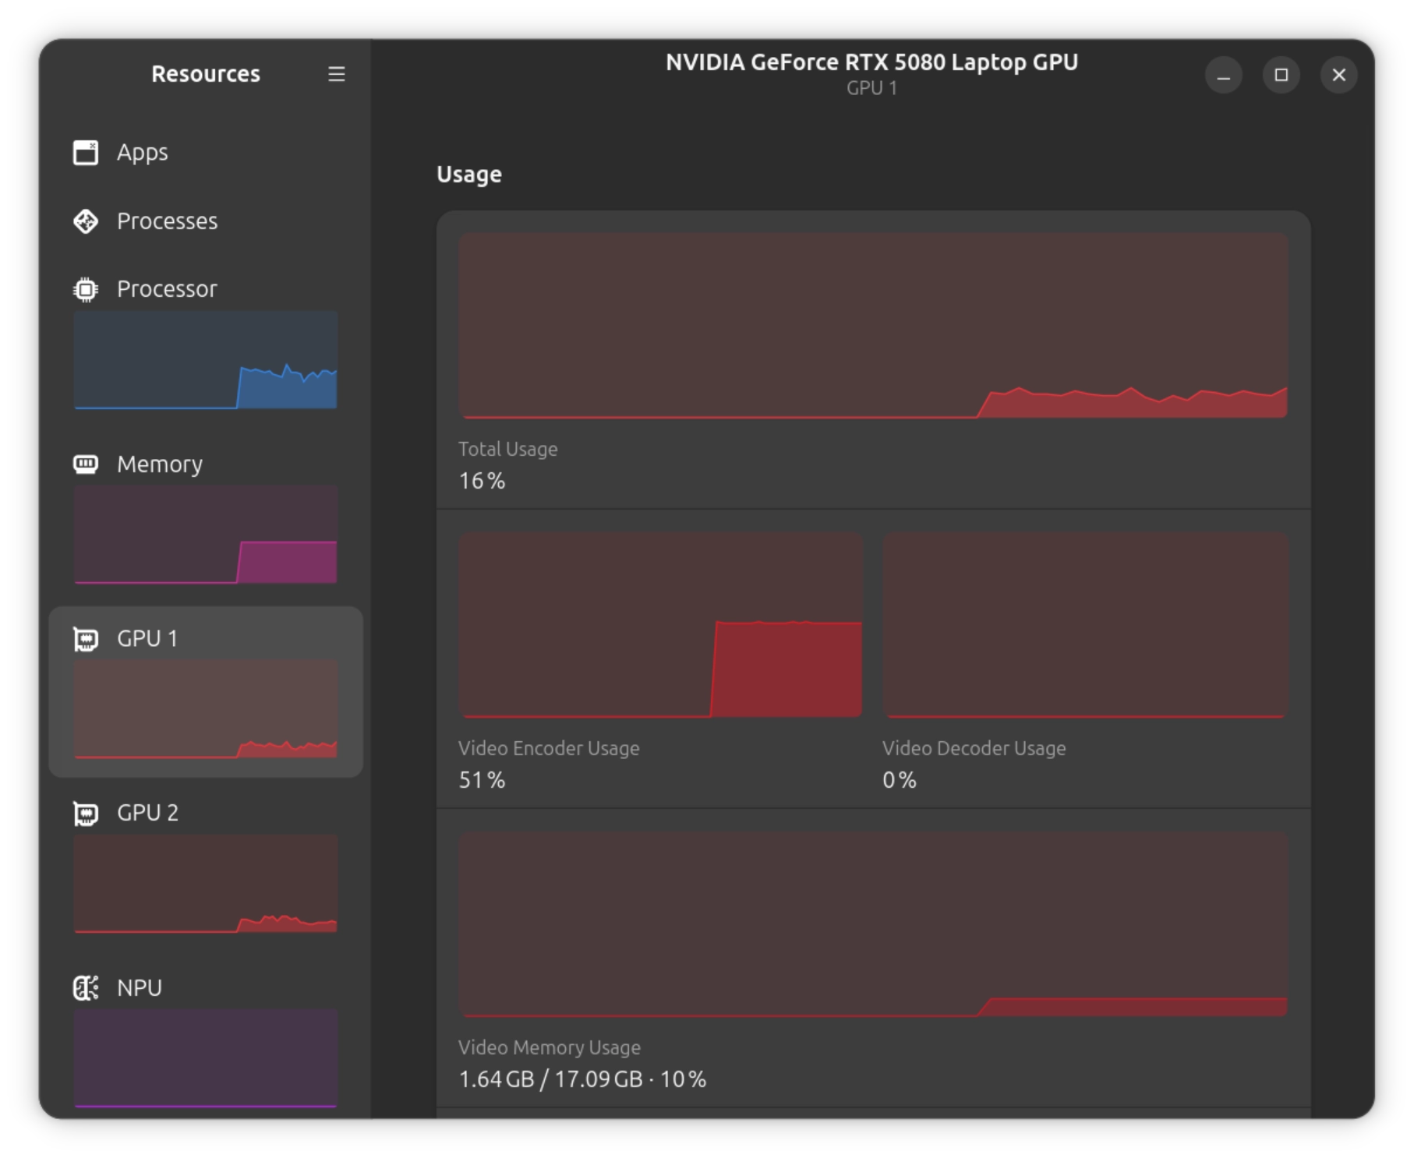Click the 'Resources' sidebar title
The image size is (1414, 1158).
pos(206,74)
